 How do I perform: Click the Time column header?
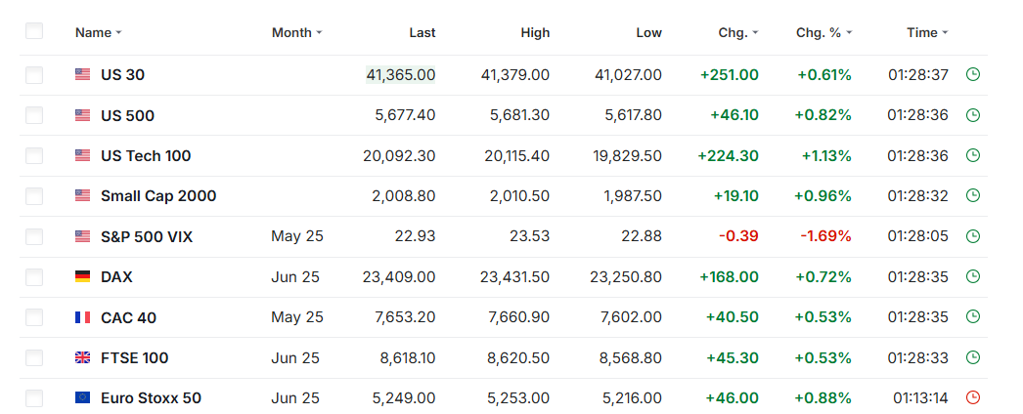pos(922,32)
